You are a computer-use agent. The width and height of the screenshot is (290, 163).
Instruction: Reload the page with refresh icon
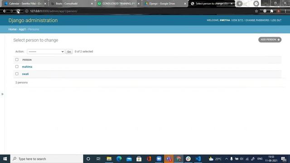point(18,11)
